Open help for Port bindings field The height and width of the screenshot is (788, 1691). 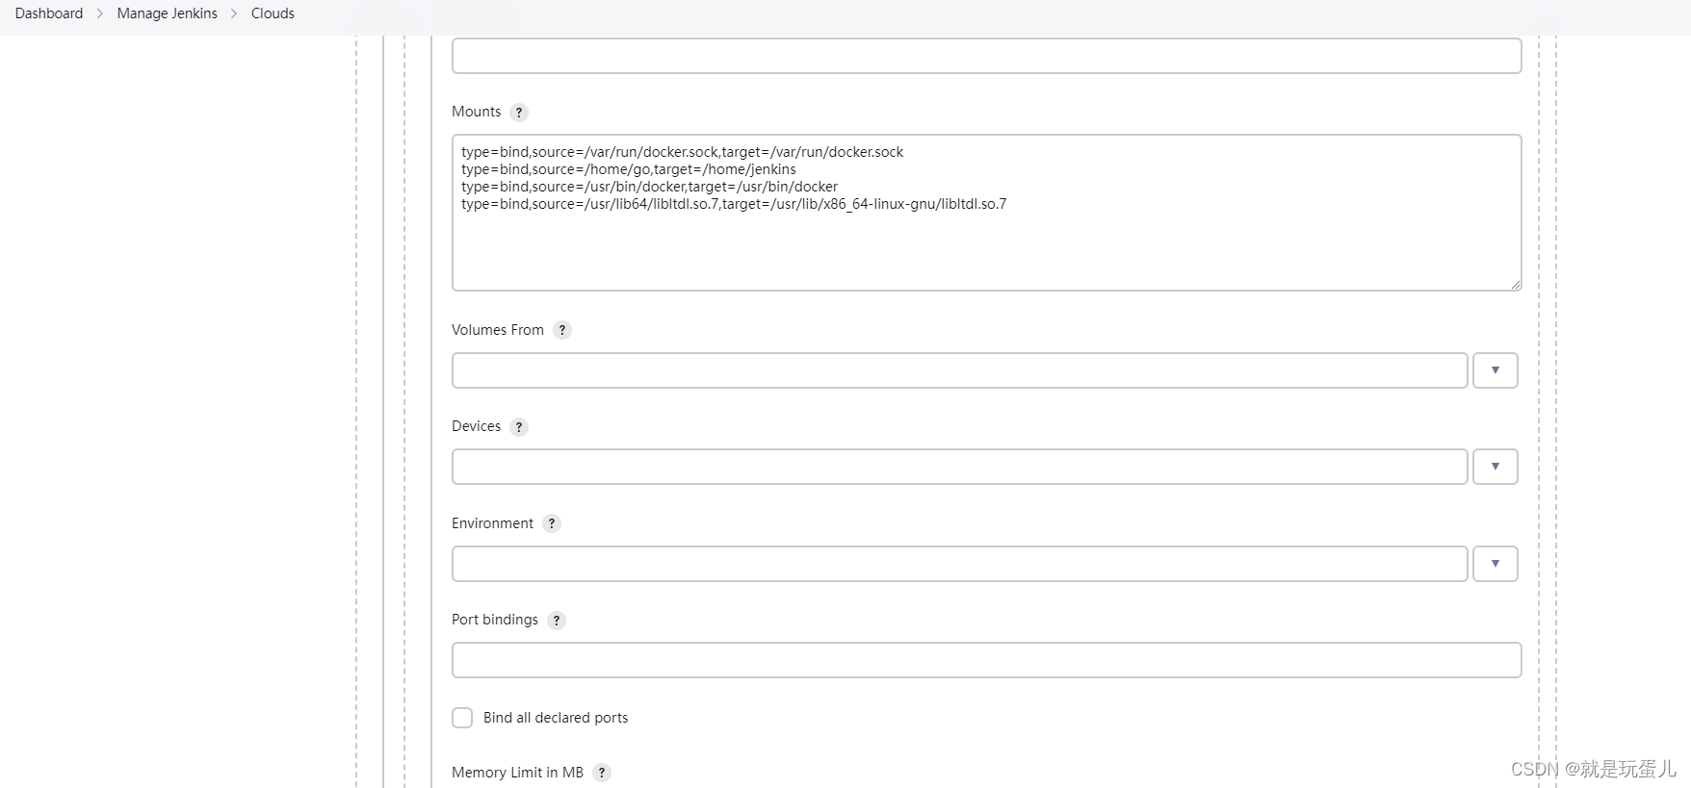coord(557,621)
